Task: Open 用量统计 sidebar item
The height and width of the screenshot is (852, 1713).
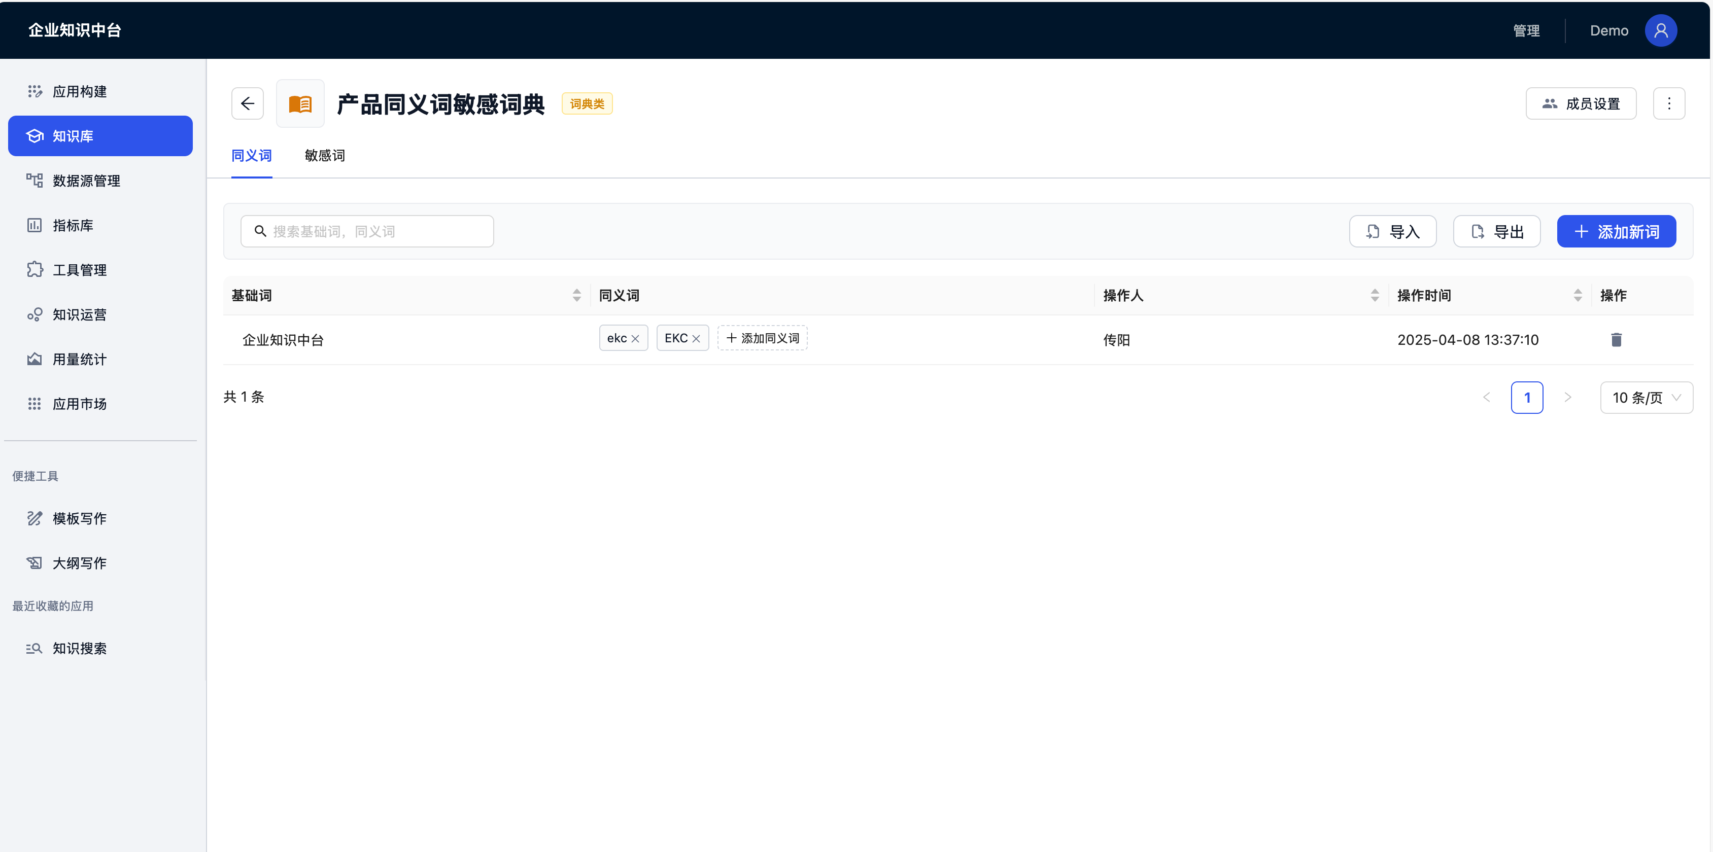Action: [x=80, y=360]
